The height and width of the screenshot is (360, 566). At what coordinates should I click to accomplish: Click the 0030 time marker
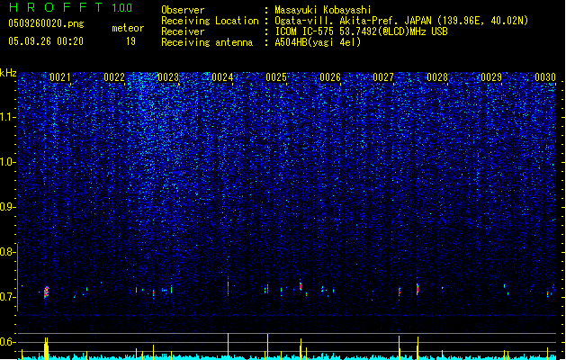click(x=545, y=77)
